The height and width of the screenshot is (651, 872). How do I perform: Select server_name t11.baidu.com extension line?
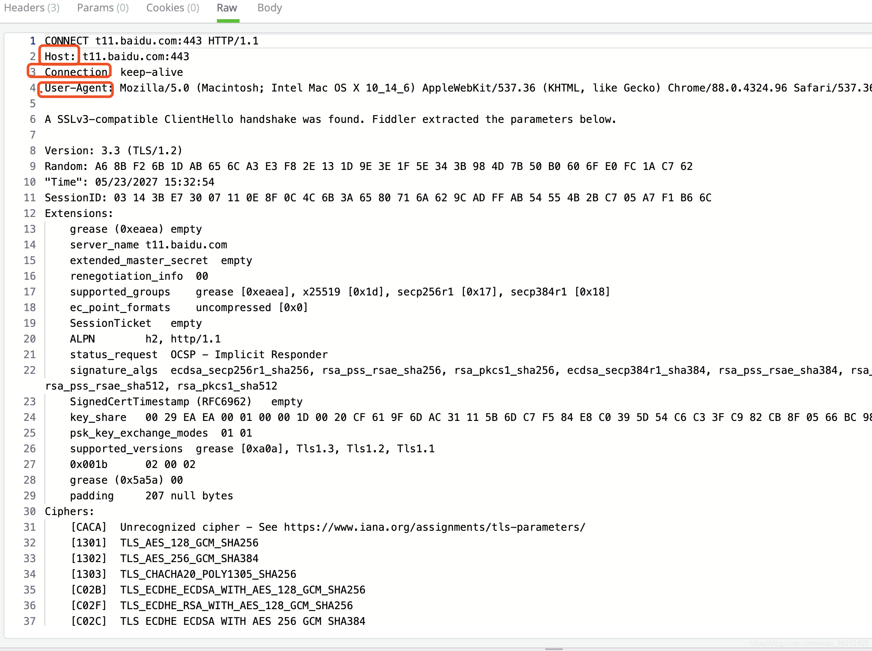pyautogui.click(x=149, y=245)
